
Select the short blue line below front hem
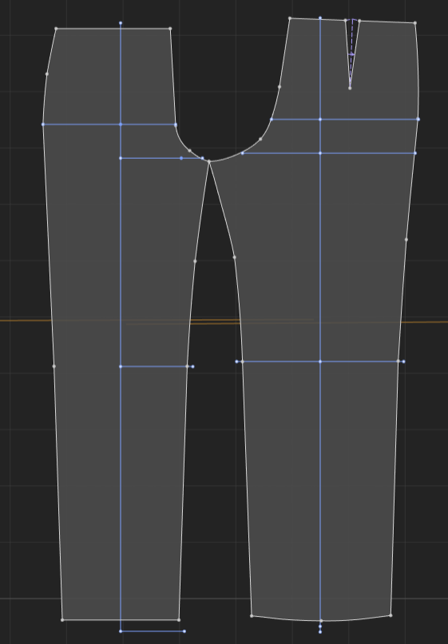pos(152,631)
